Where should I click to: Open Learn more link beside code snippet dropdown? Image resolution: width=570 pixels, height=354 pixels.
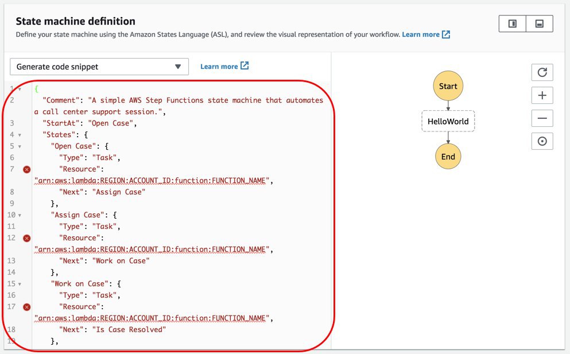coord(219,67)
